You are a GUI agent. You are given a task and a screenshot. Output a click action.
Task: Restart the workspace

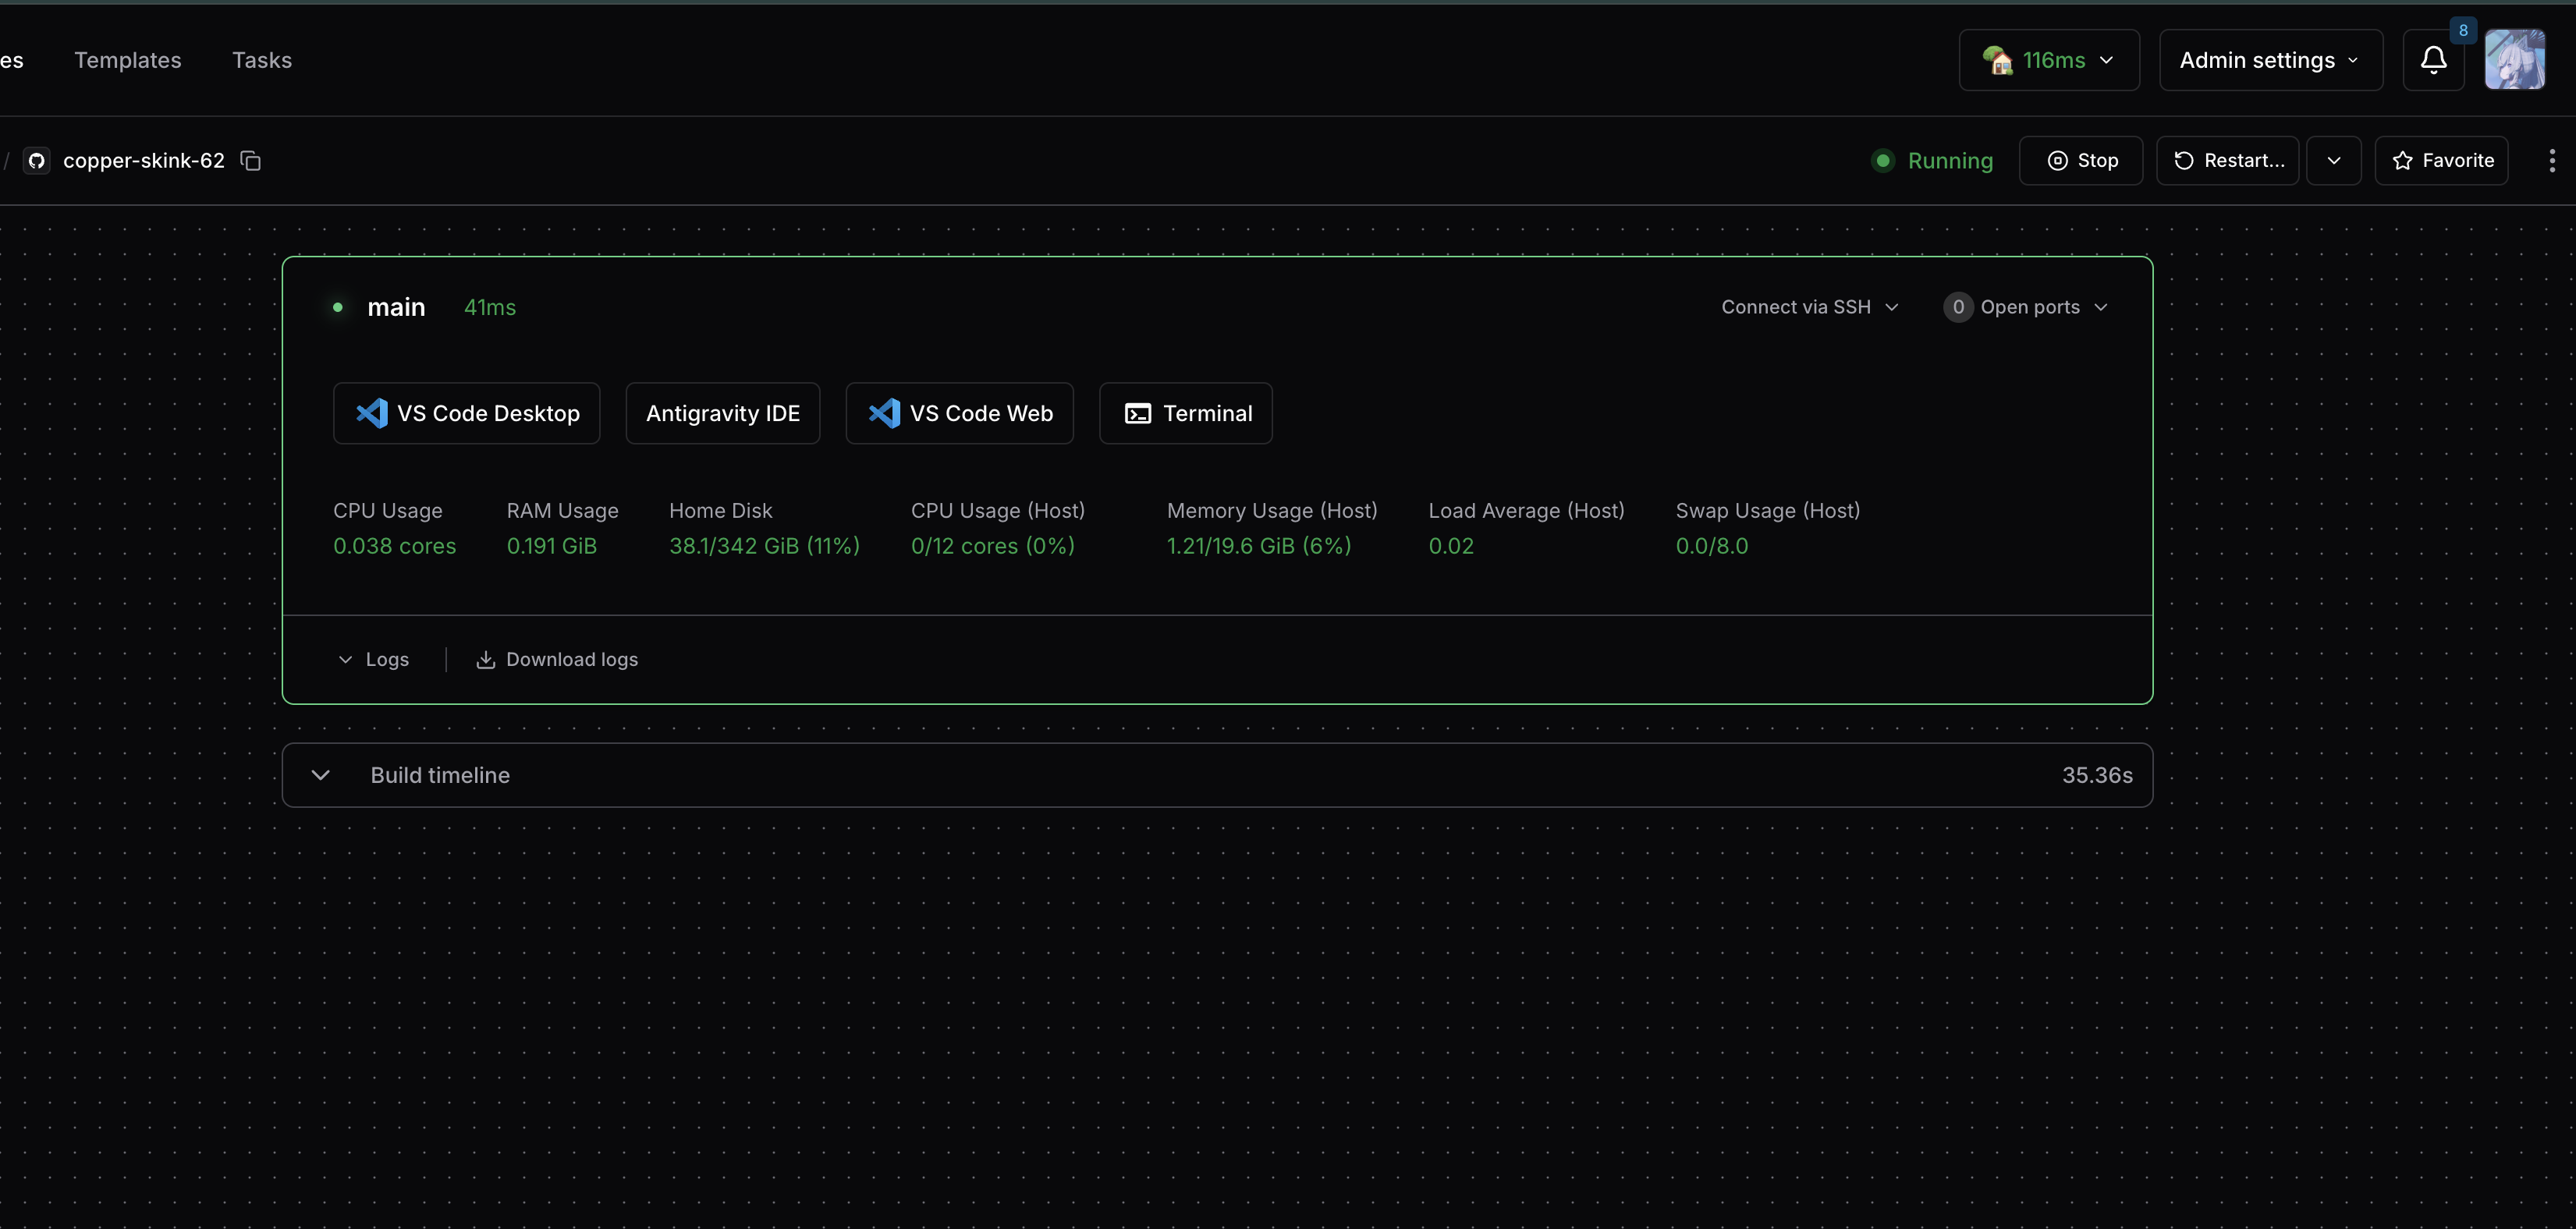point(2227,161)
